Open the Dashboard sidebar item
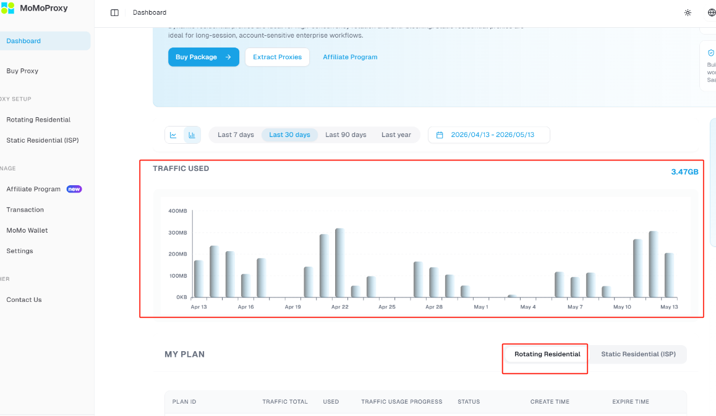The width and height of the screenshot is (716, 416). coord(45,41)
